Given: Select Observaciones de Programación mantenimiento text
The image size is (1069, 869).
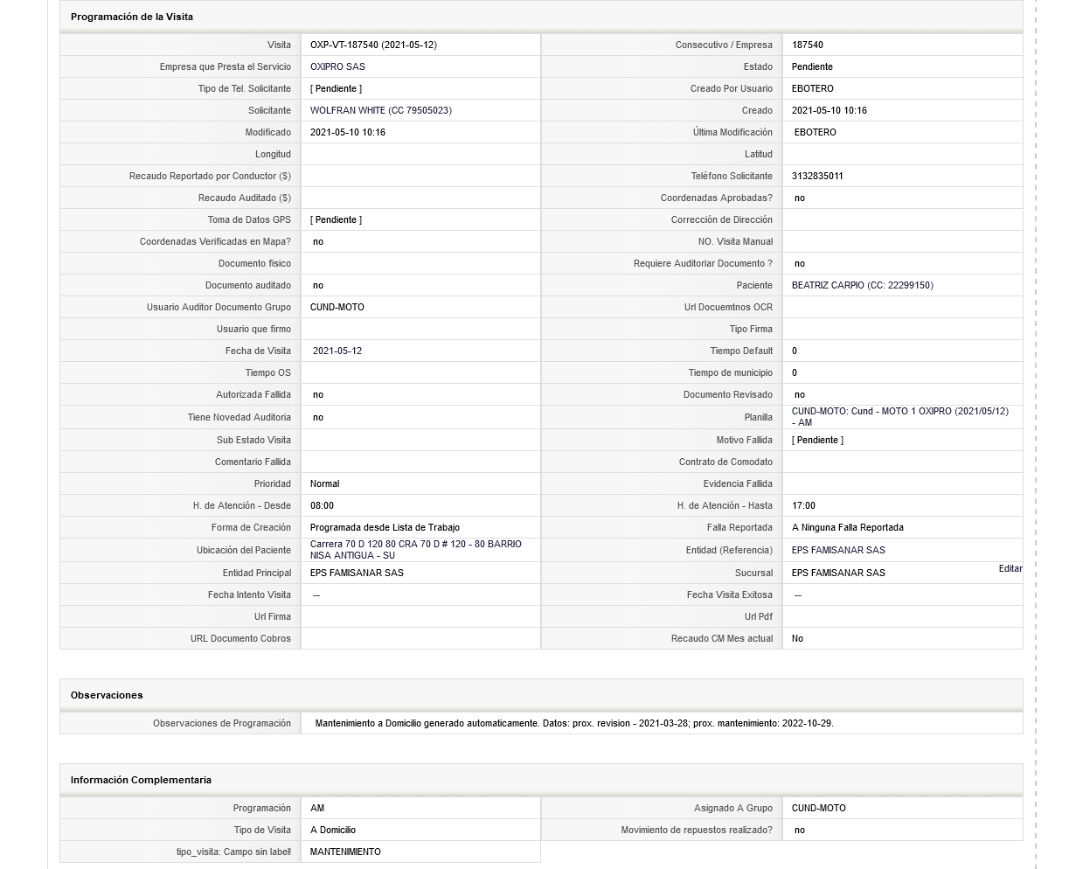Looking at the screenshot, I should [574, 723].
